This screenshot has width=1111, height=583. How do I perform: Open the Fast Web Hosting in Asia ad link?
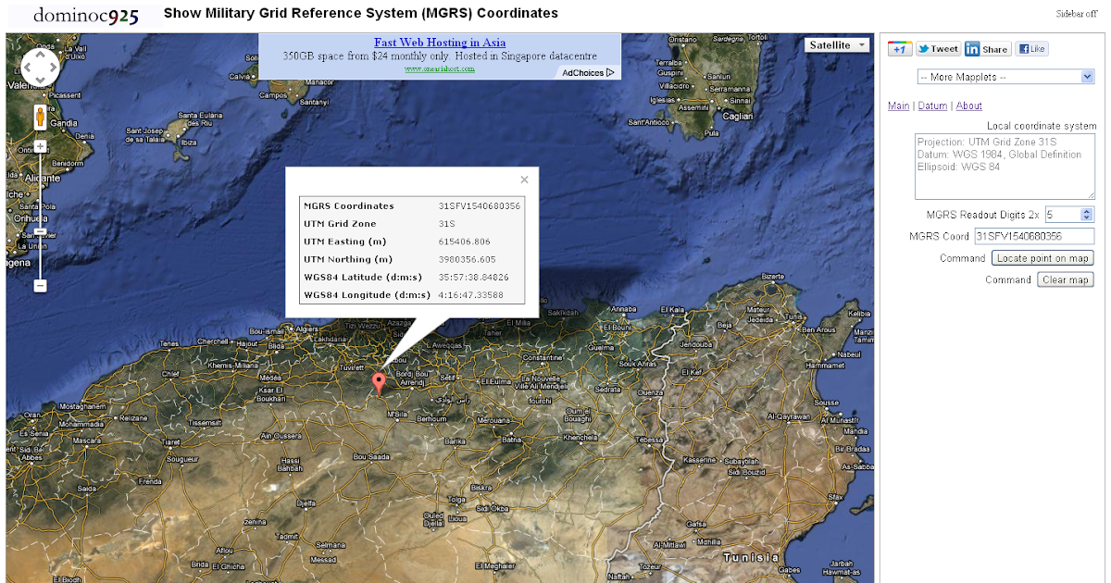click(x=440, y=43)
